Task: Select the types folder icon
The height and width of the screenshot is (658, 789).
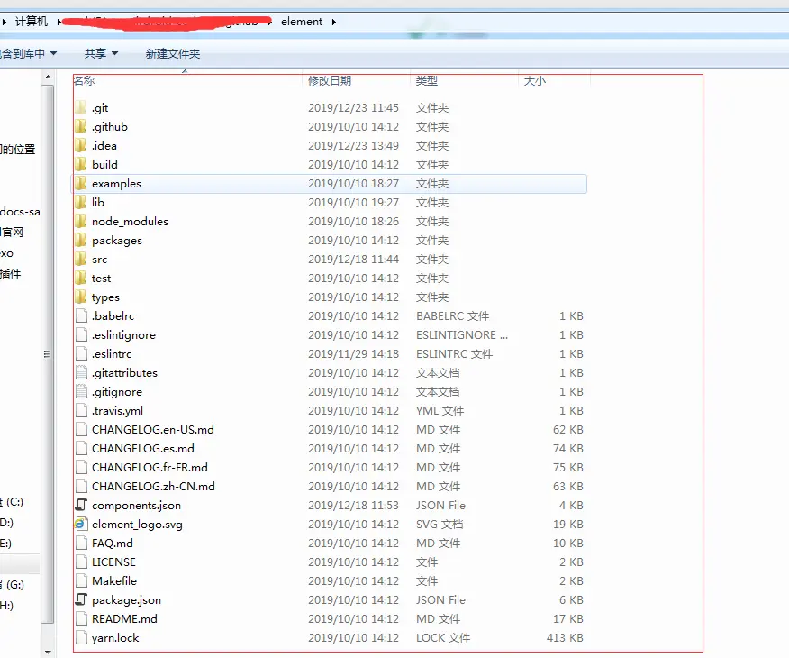Action: [80, 297]
